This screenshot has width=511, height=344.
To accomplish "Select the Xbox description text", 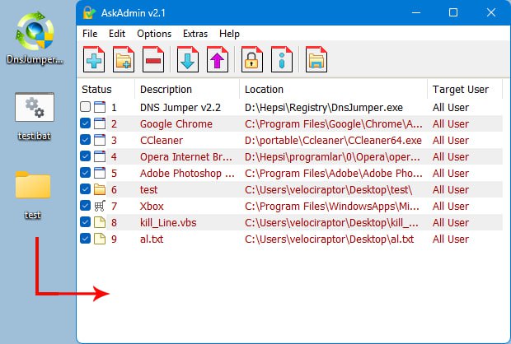I will pos(152,207).
